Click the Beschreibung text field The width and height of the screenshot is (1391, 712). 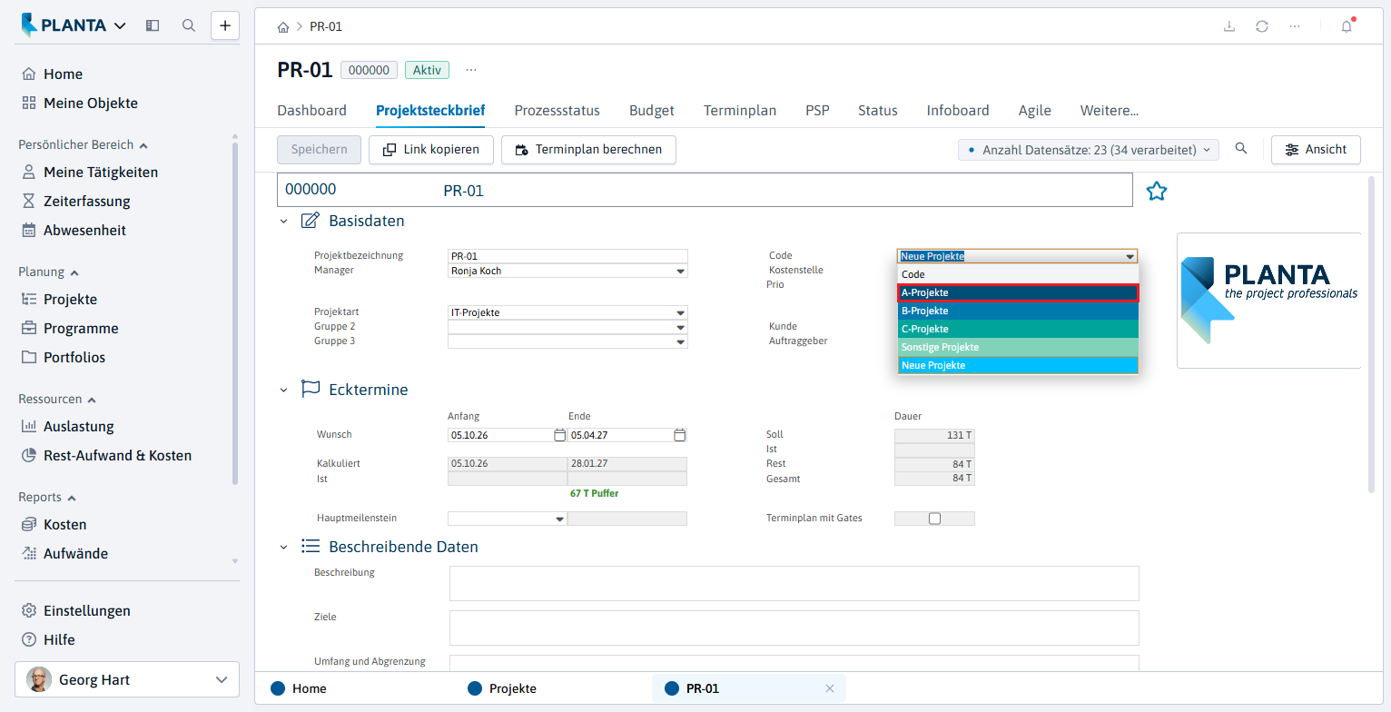coord(794,584)
